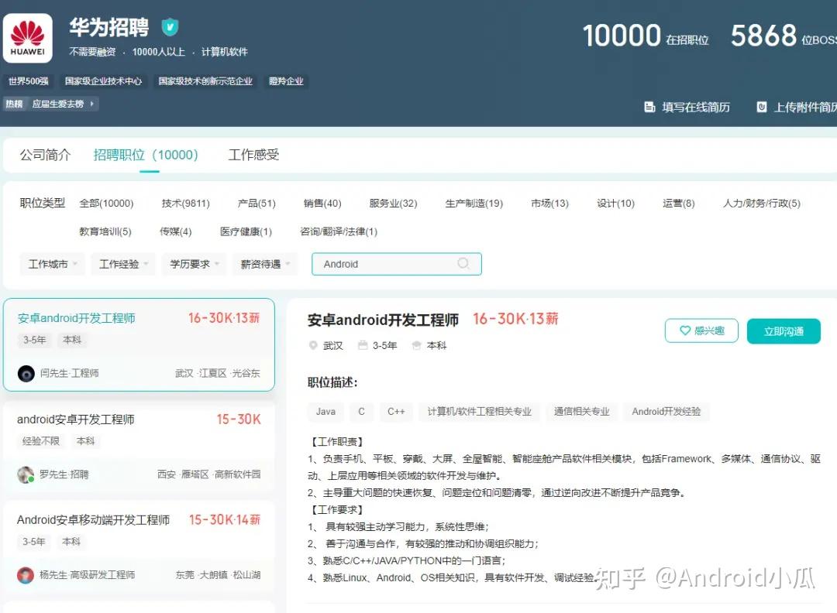
Task: Expand the 应届生爱去榜 hot list arrow
Action: coord(91,104)
